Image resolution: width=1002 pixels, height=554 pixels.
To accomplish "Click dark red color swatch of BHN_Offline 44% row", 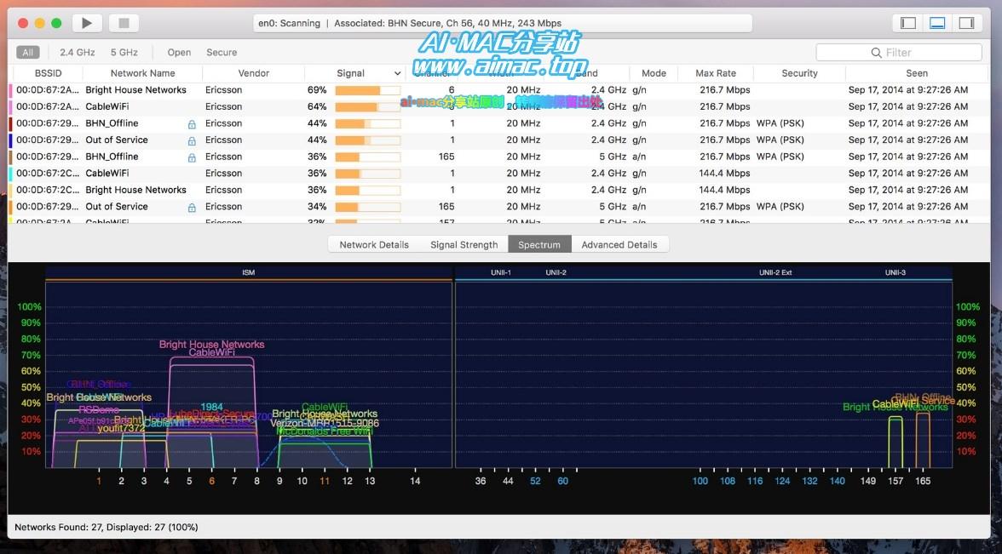I will [10, 124].
